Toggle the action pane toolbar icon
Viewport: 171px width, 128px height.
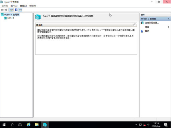(x=20, y=10)
